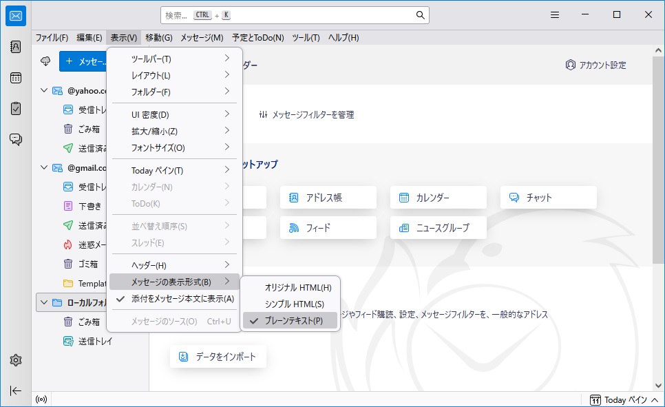Open the Chat space icon in sidebar
The image size is (665, 407).
(x=16, y=139)
